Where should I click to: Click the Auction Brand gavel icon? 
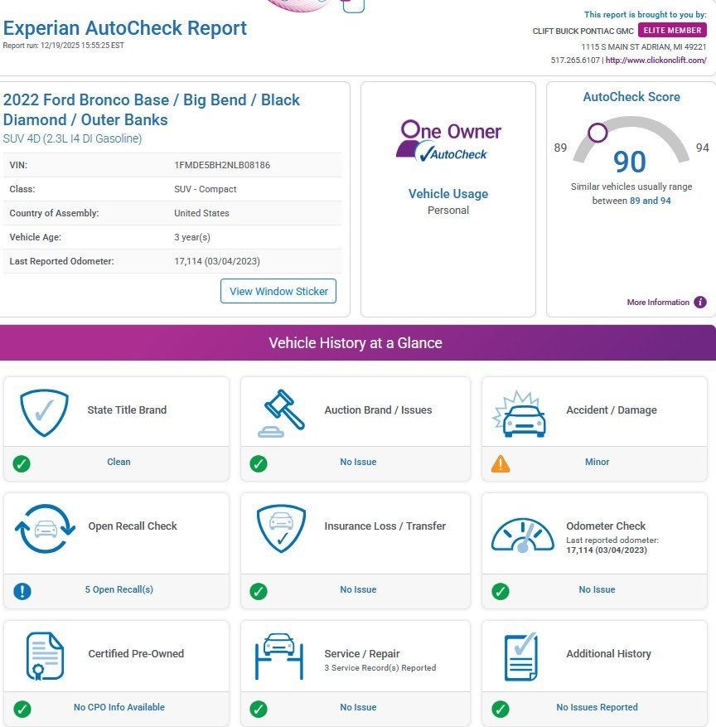[x=281, y=412]
